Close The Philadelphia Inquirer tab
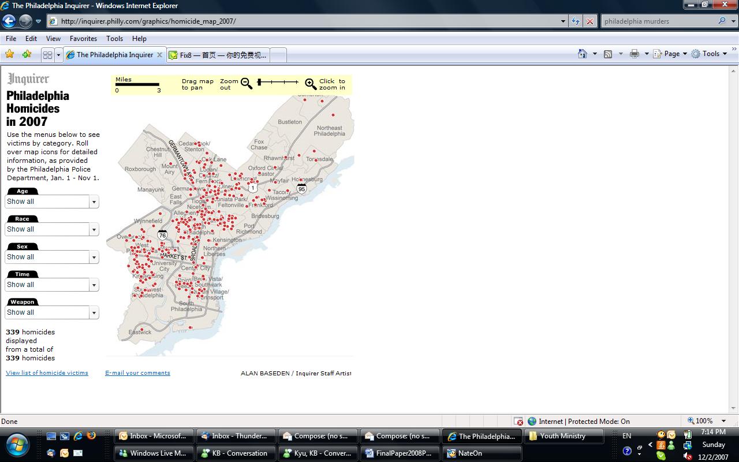739x462 pixels. [160, 55]
